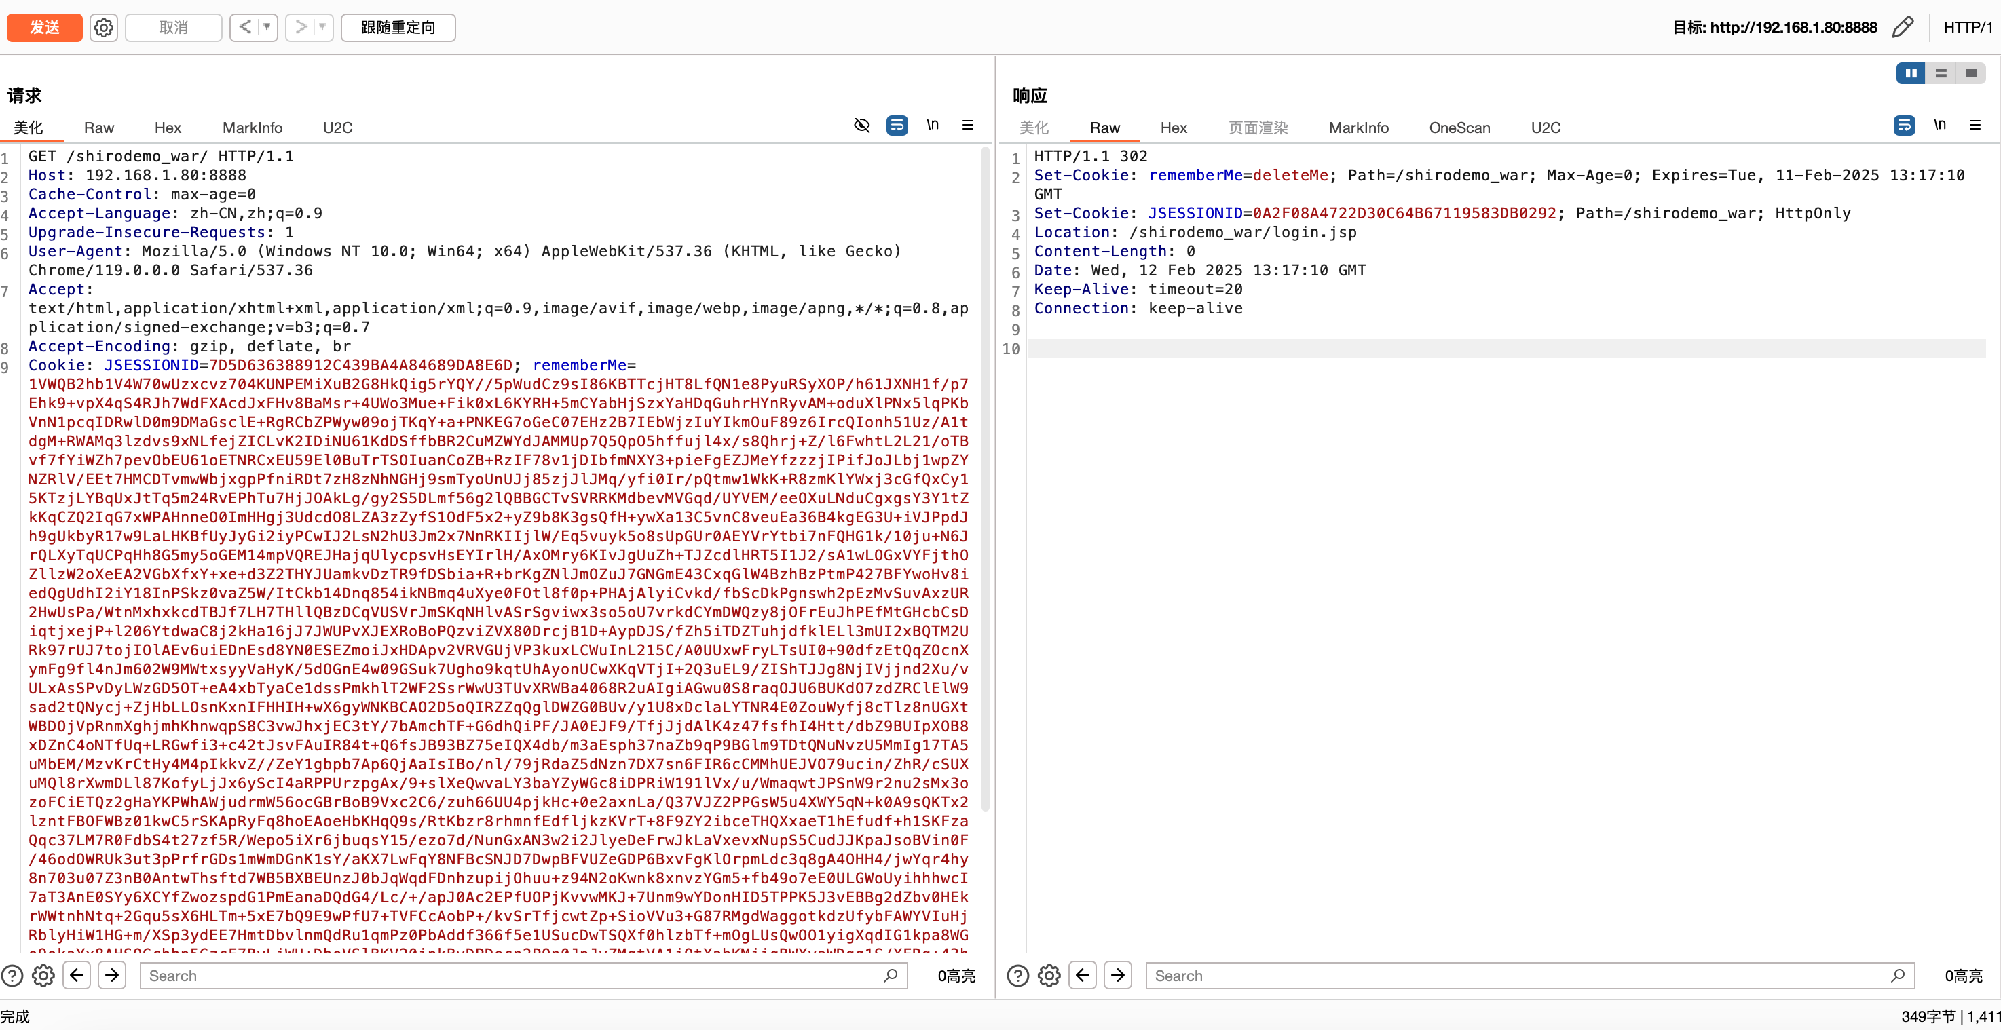Go to the previous request in history

point(246,28)
